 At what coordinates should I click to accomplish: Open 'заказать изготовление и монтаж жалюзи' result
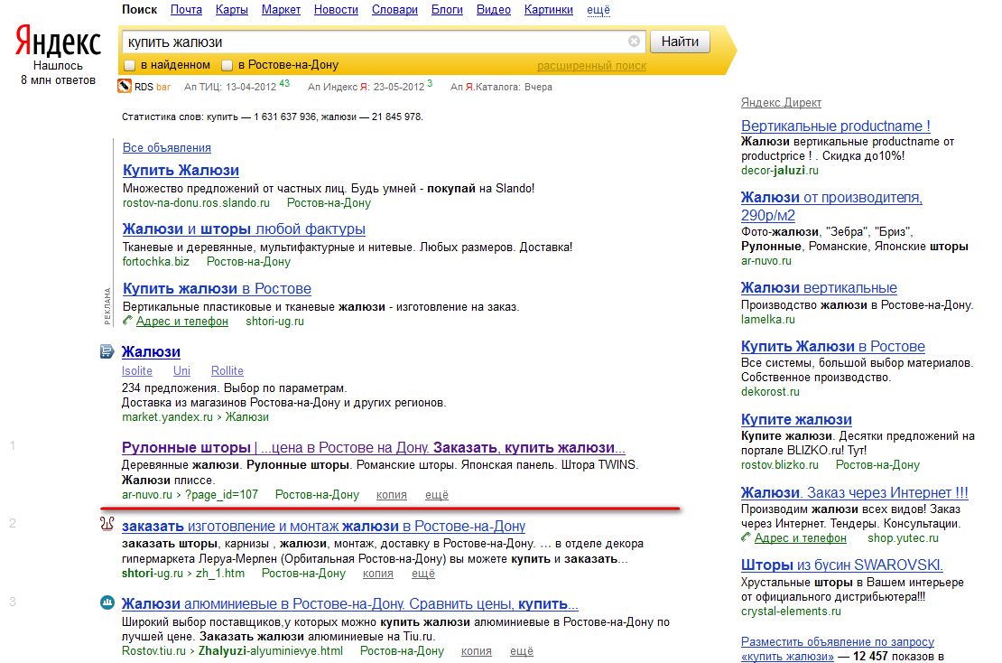(x=323, y=527)
